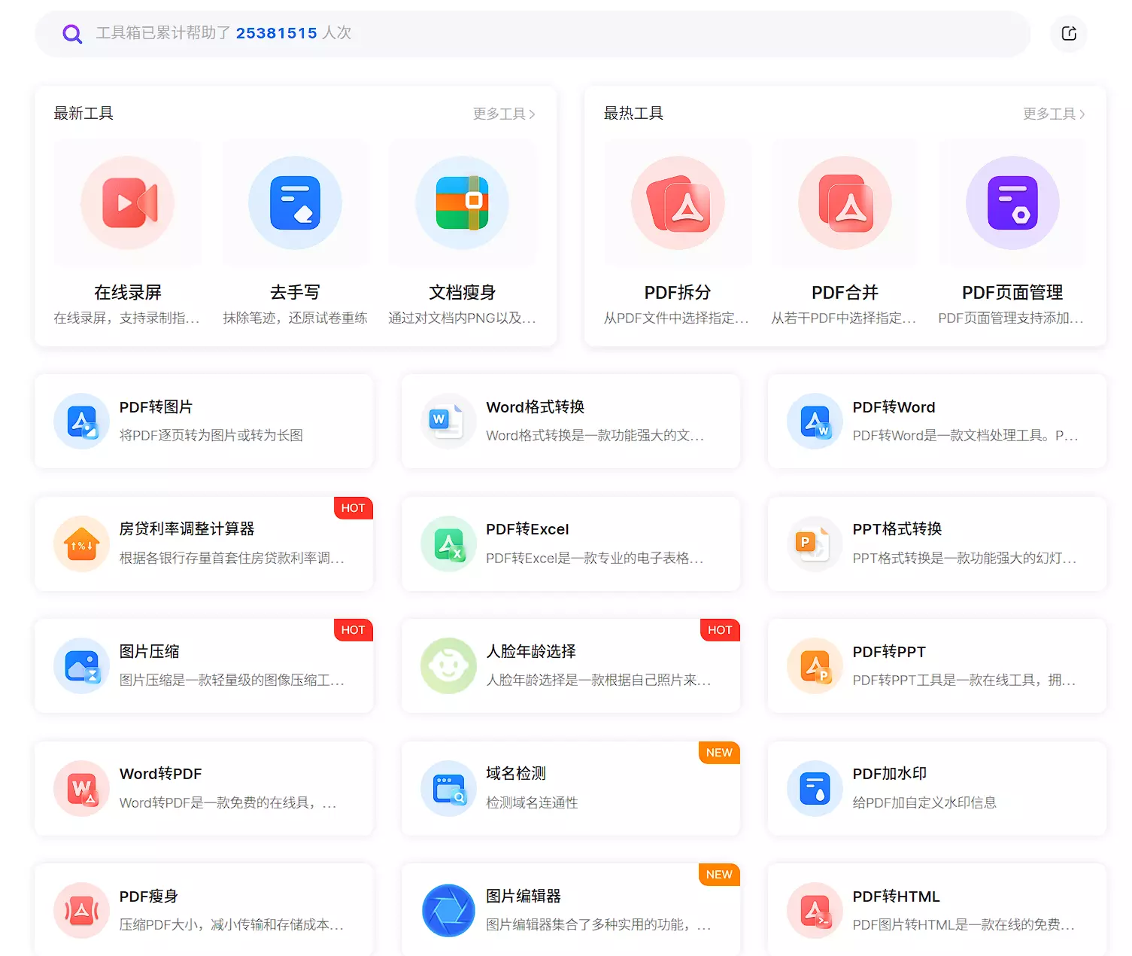Click the 图片编辑器 blue aperture icon
The height and width of the screenshot is (956, 1132).
(448, 910)
